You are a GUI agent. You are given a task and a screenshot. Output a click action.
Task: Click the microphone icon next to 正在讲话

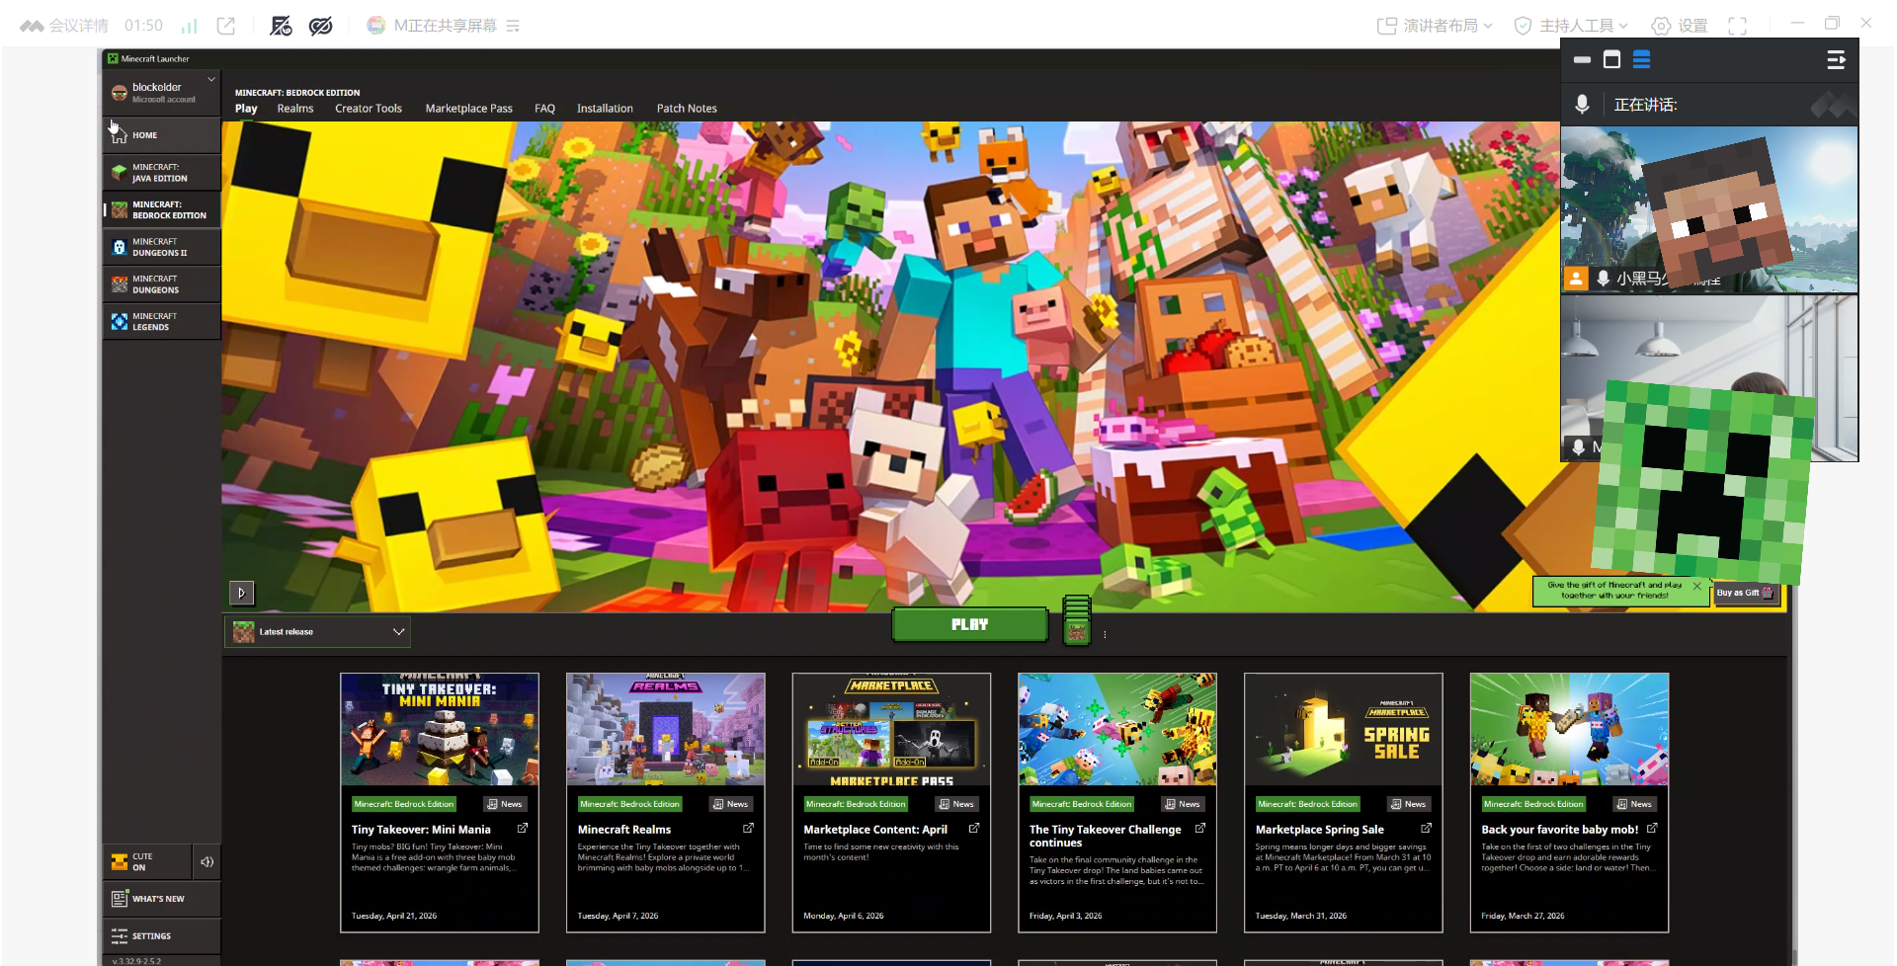coord(1582,105)
